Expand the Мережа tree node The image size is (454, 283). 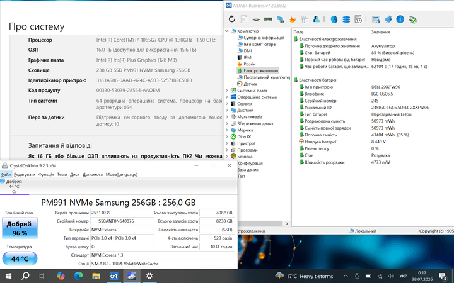click(227, 130)
